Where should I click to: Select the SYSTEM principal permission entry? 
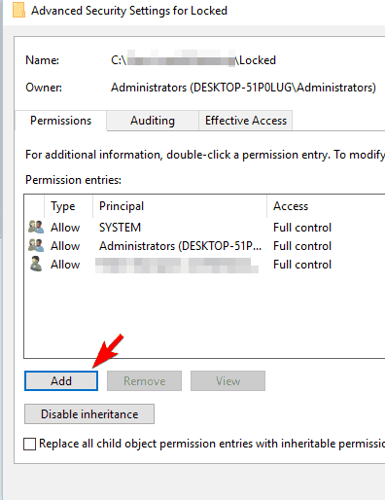tap(205, 228)
